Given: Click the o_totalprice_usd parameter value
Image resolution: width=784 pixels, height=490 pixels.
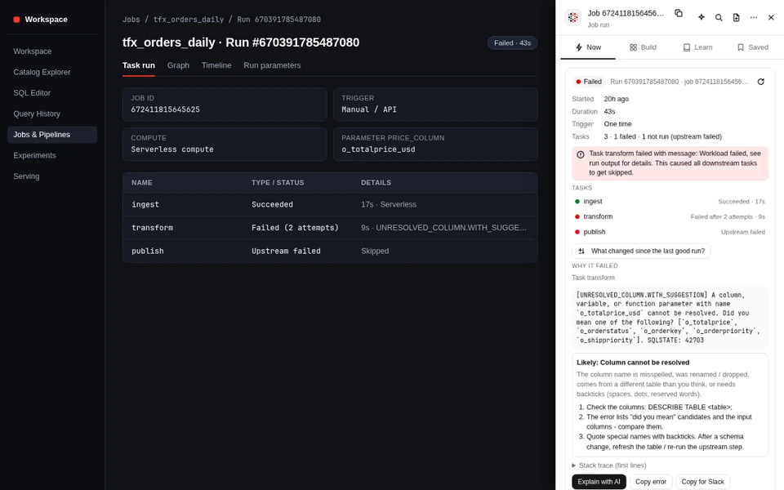Looking at the screenshot, I should (378, 149).
